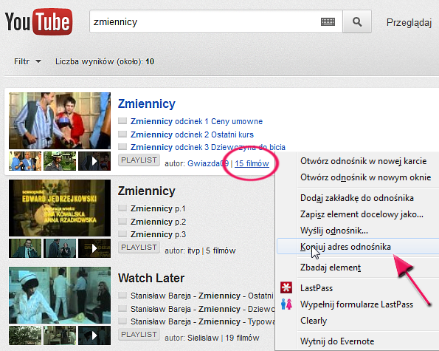Open the first Zmiennicy playlist title
The height and width of the screenshot is (351, 439).
coord(147,103)
